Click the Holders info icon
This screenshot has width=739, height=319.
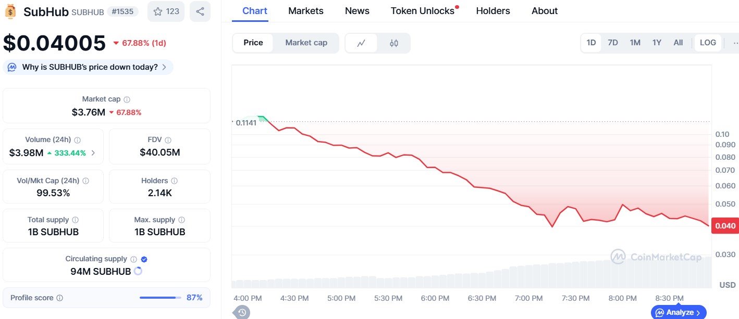(x=174, y=181)
